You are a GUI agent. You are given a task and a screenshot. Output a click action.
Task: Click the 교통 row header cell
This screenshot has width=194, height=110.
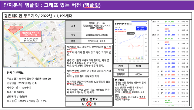click(73, 26)
